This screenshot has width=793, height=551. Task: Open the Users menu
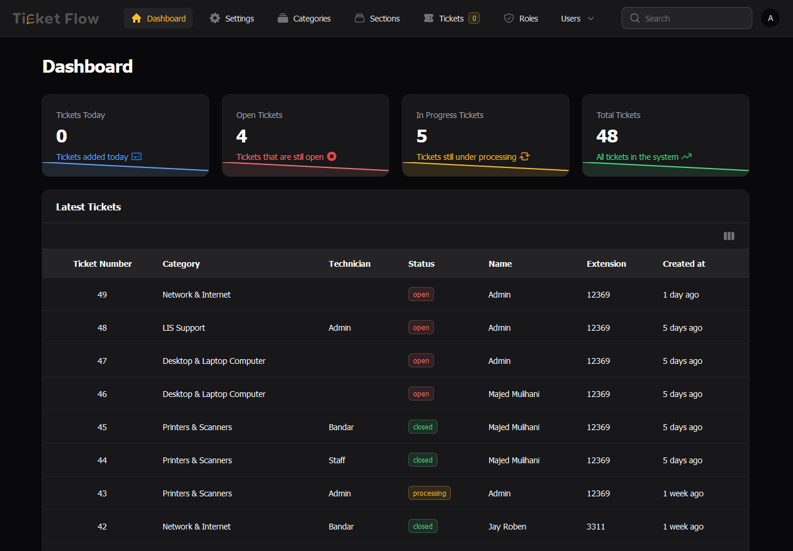pyautogui.click(x=577, y=18)
